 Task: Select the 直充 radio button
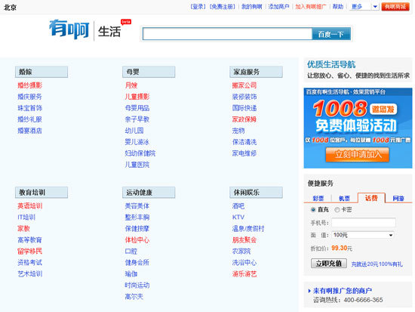pos(313,210)
